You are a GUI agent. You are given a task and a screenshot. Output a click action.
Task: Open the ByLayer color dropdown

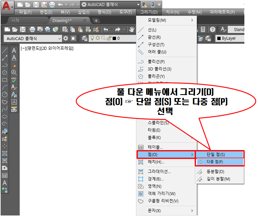pyautogui.click(x=230, y=38)
